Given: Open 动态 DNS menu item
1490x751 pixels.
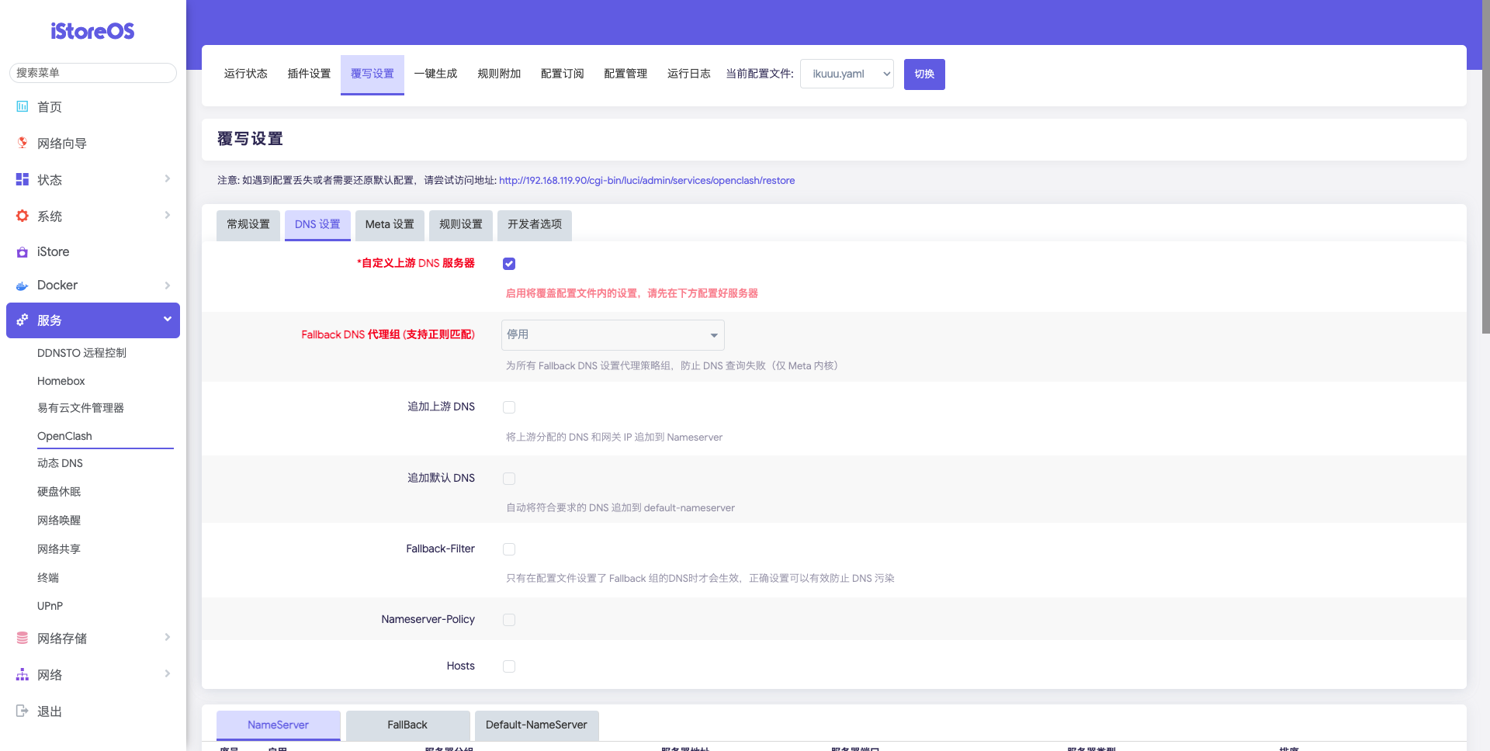Looking at the screenshot, I should click(60, 463).
